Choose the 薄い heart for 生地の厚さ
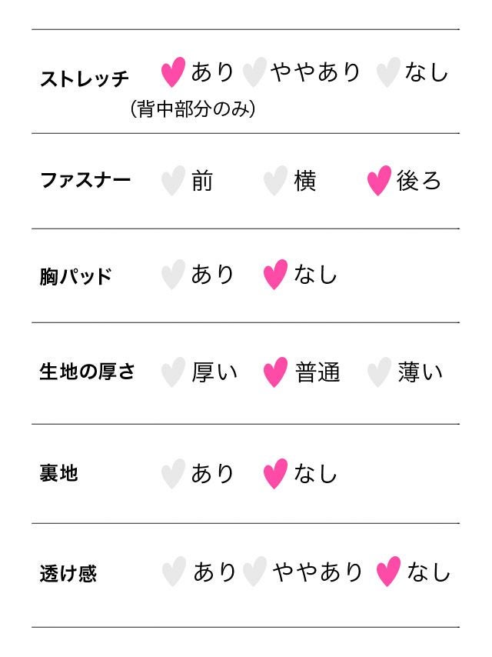This screenshot has height=657, width=492. tap(379, 372)
